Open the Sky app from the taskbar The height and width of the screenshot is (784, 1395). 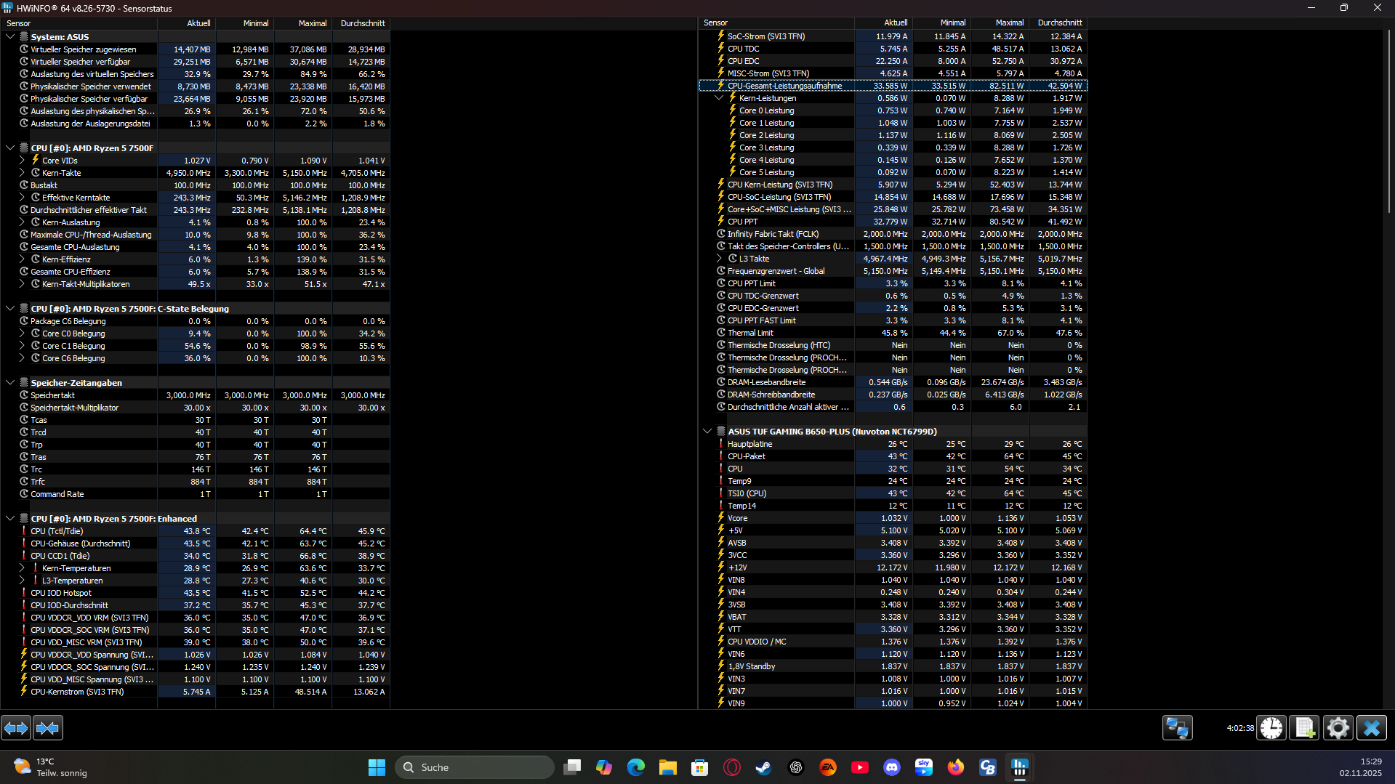[x=924, y=767]
